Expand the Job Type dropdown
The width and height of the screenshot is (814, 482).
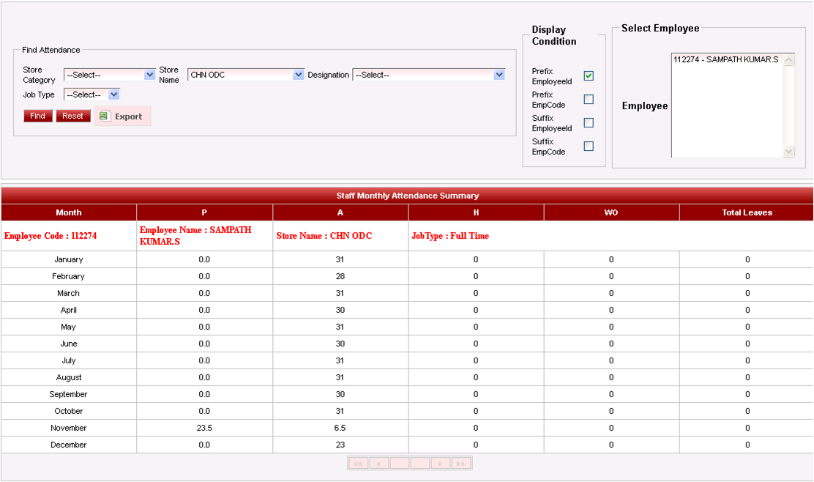pyautogui.click(x=92, y=94)
